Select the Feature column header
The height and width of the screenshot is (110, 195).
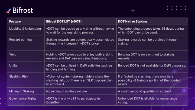click(x=15, y=21)
